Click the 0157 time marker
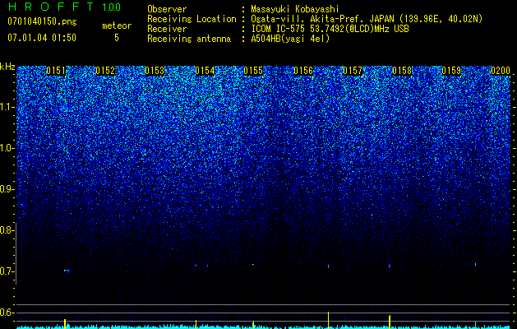The height and width of the screenshot is (329, 517). 353,71
